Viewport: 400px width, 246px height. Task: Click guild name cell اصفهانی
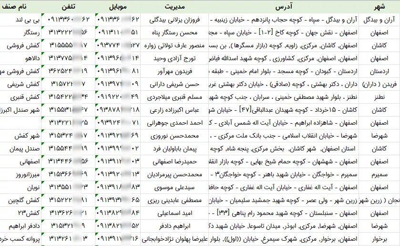tap(21, 161)
